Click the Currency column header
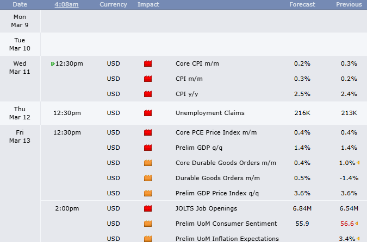Viewport: 367px width, 242px height. pyautogui.click(x=113, y=4)
